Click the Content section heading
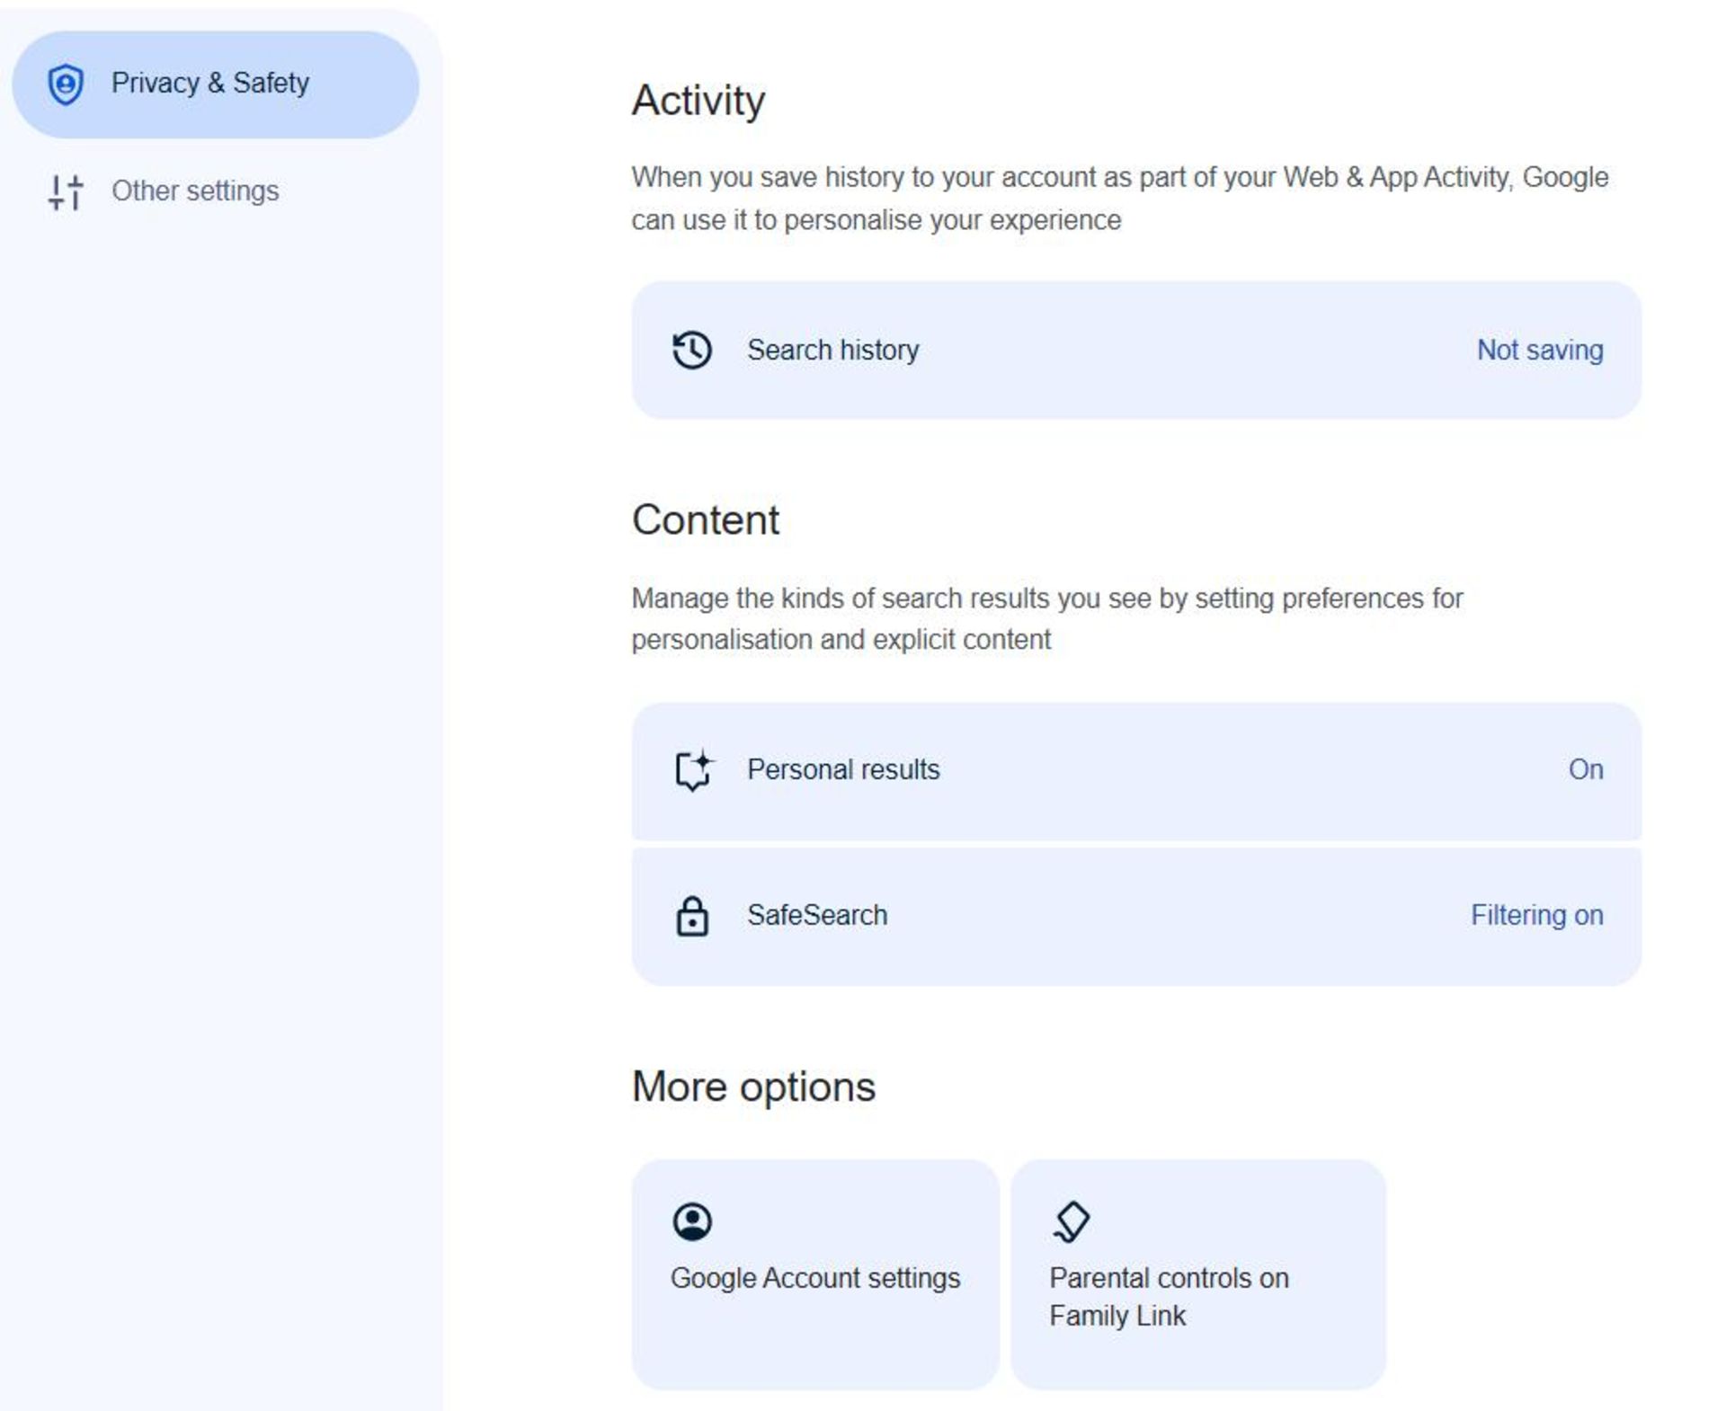 tap(706, 520)
